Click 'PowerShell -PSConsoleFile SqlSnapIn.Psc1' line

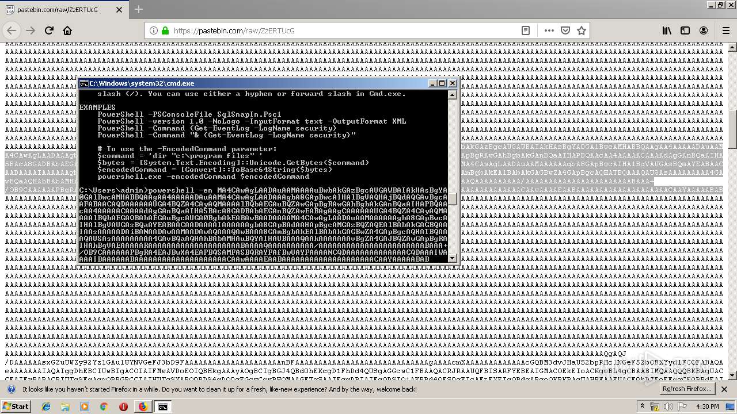[x=189, y=114]
